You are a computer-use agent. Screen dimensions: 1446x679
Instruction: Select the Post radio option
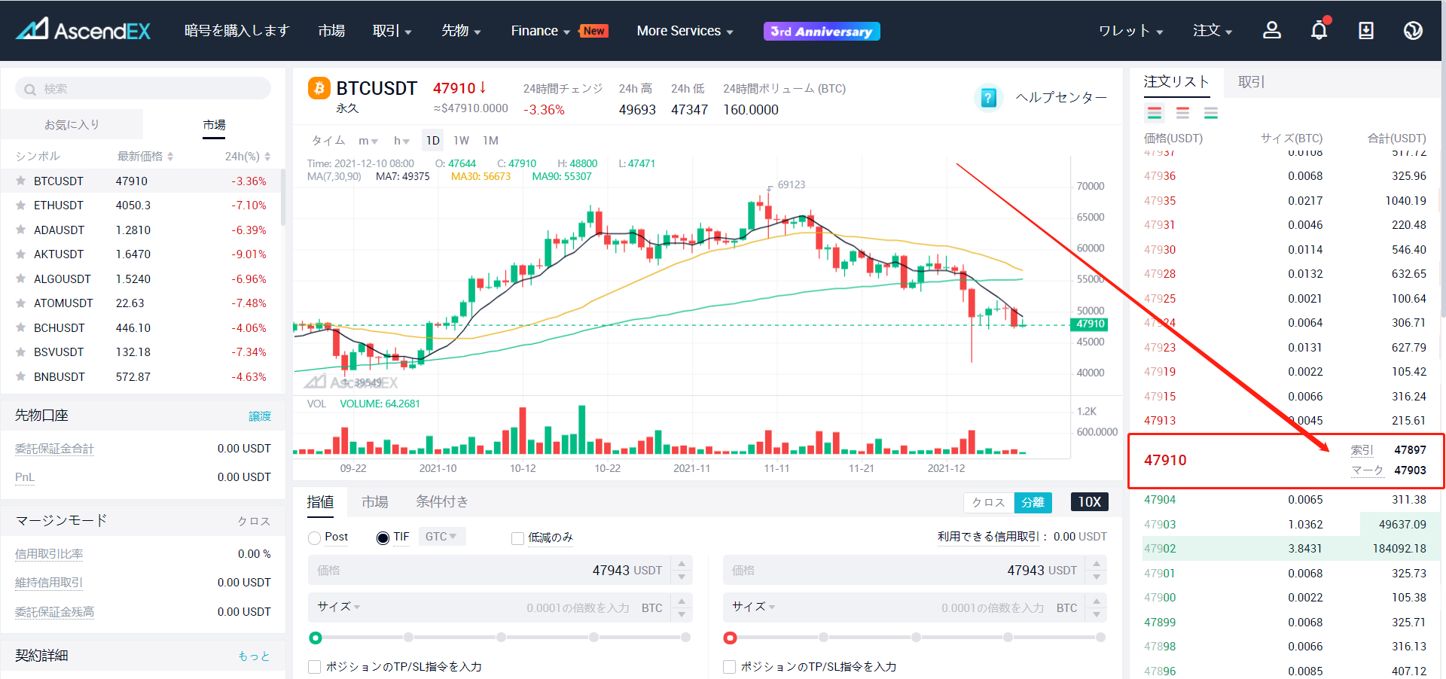pos(315,537)
